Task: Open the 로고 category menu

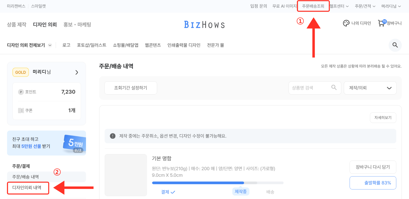Action: click(x=66, y=45)
